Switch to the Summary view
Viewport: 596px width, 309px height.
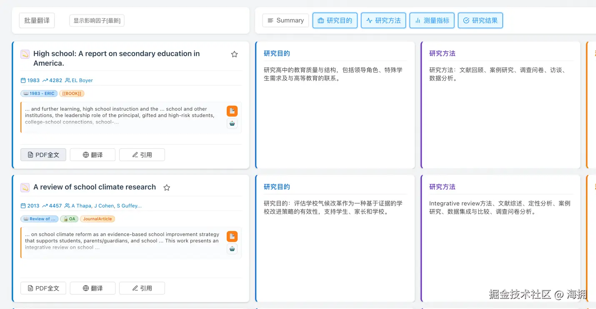(x=285, y=20)
